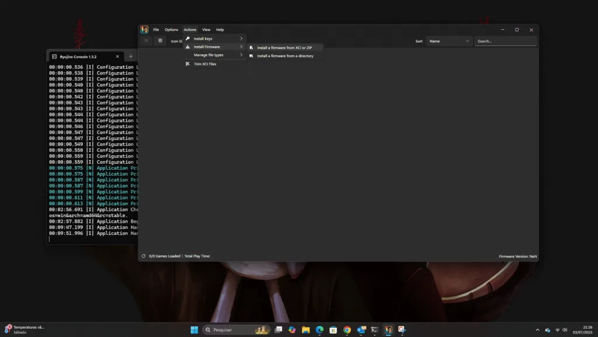Image resolution: width=598 pixels, height=337 pixels.
Task: Open Microsoft Store from the taskbar
Action: [x=333, y=330]
